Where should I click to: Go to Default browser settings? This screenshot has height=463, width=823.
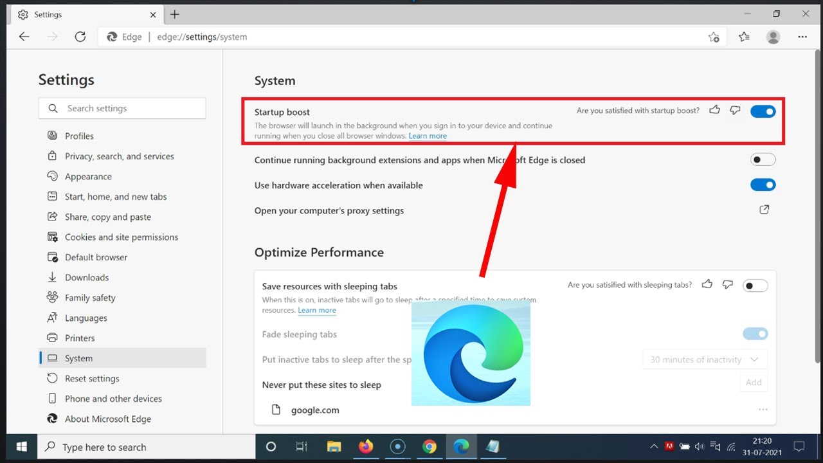122,257
